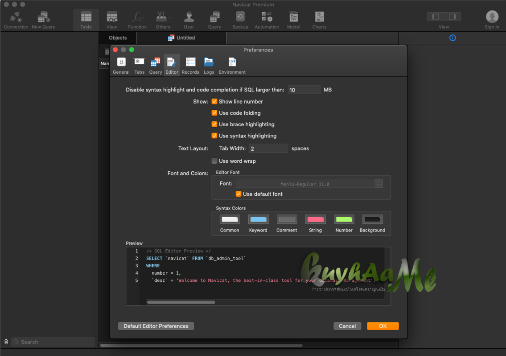Open font chooser ellipsis button
Screen dimensions: 506x356
click(379, 184)
